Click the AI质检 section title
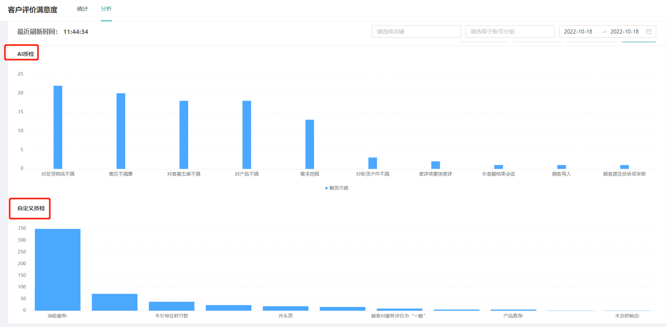Screen dimensions: 666x327 pyautogui.click(x=26, y=54)
